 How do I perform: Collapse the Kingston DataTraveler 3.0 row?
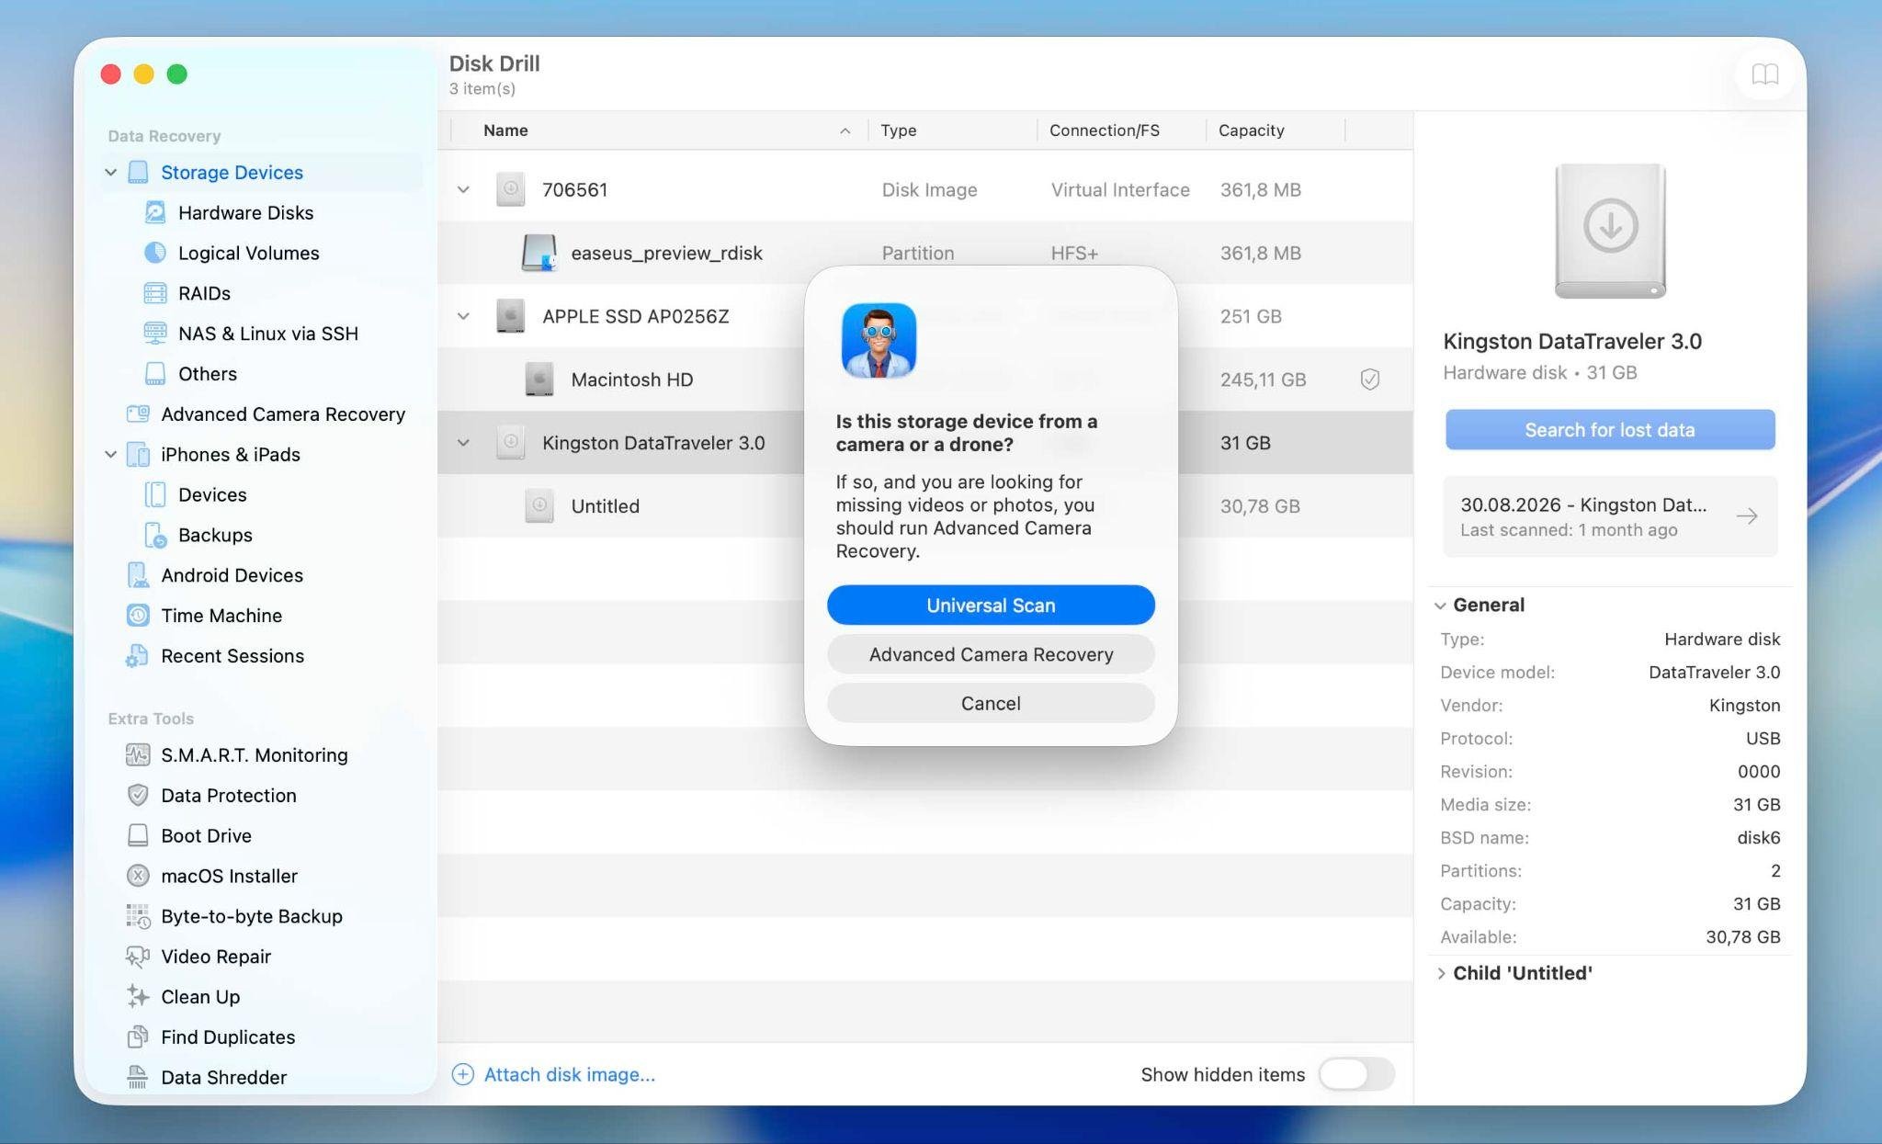tap(464, 443)
